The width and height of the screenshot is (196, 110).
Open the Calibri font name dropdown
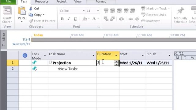click(x=84, y=11)
